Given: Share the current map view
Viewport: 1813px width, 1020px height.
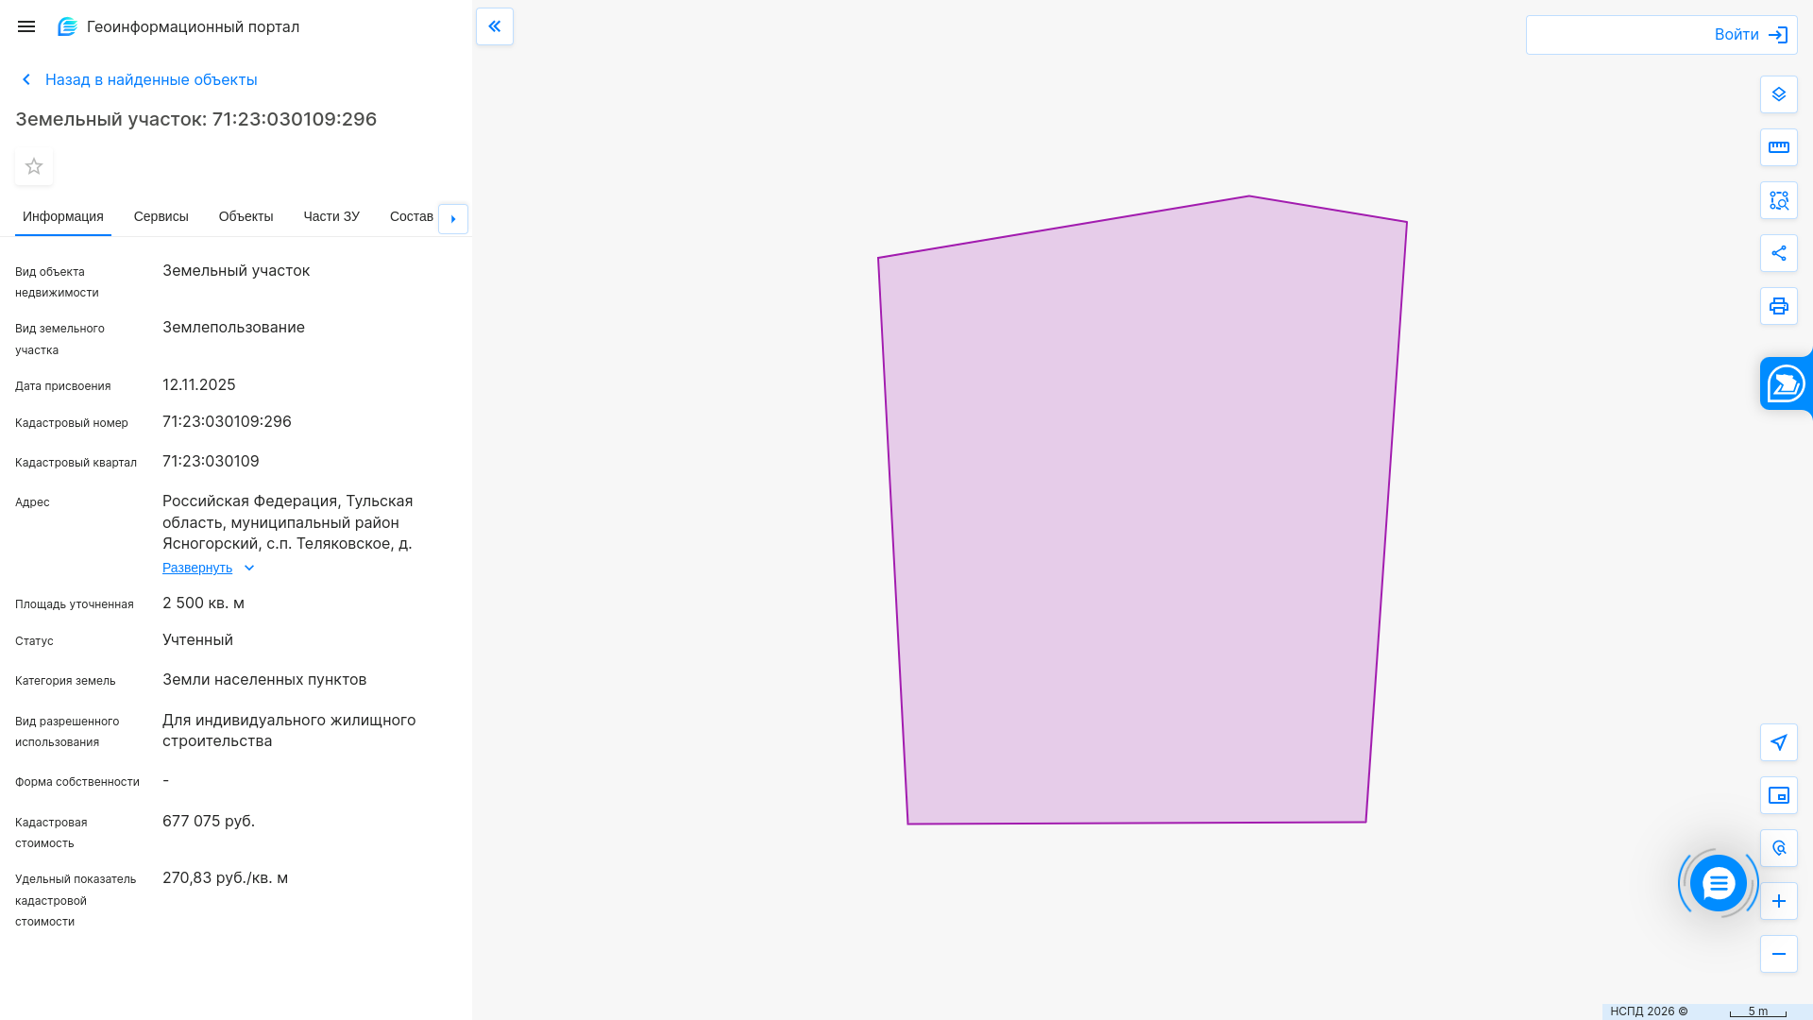Looking at the screenshot, I should click(1779, 253).
